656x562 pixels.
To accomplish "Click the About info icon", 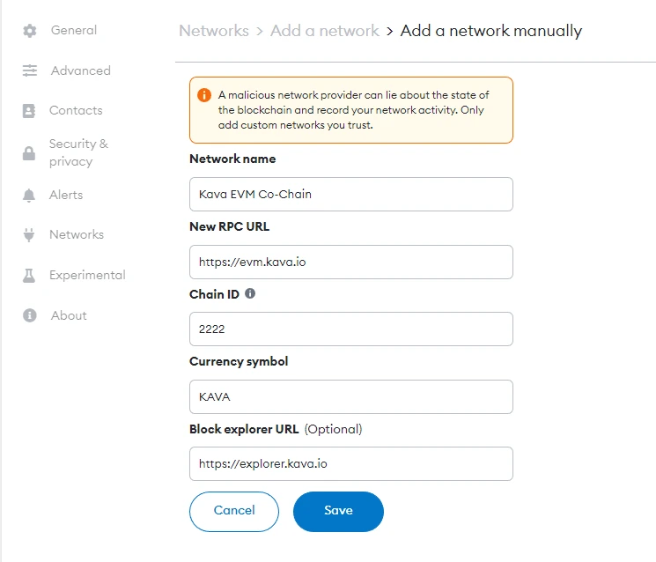I will coord(29,315).
